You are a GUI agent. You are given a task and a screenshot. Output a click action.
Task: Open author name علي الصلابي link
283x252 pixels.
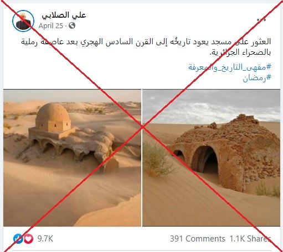(x=64, y=15)
